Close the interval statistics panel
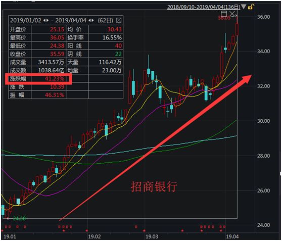Viewport: 282px width, 241px height. 119,20
